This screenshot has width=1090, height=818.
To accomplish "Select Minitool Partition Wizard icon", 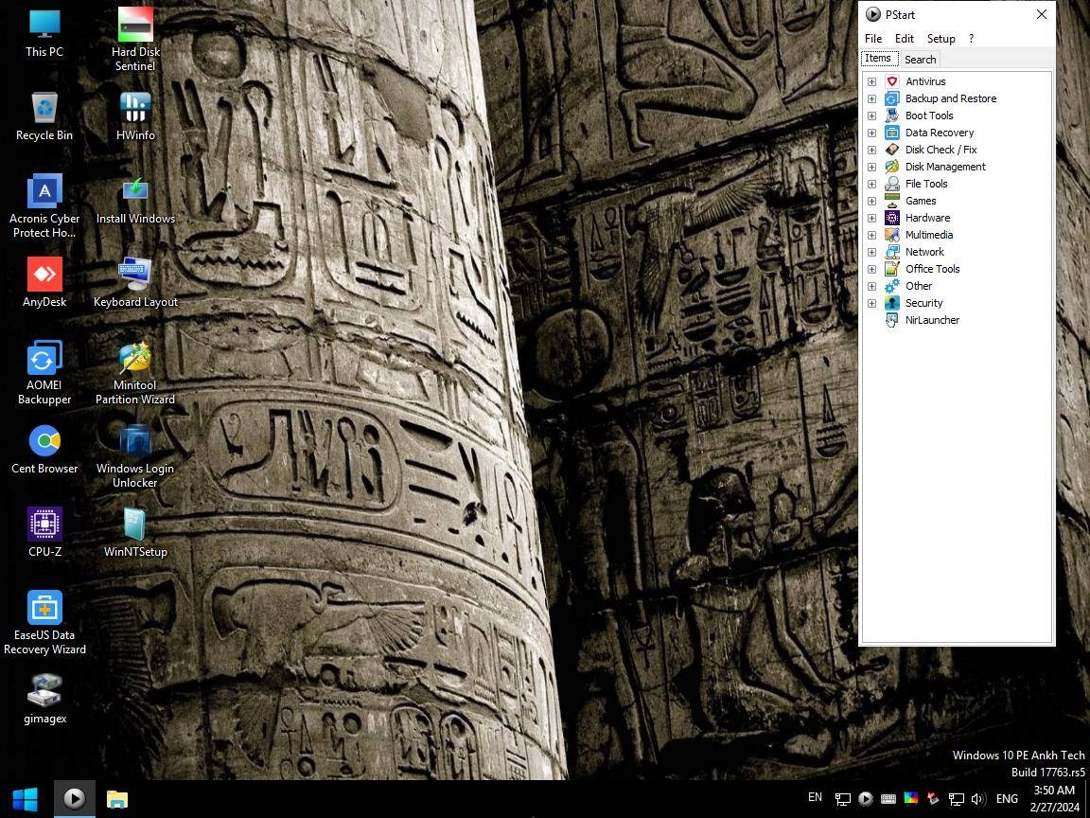I will [135, 374].
